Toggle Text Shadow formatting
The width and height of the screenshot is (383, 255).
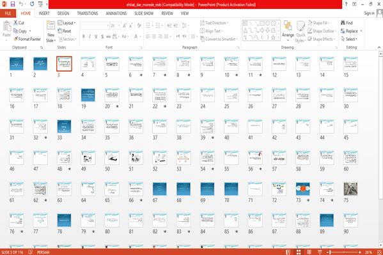pyautogui.click(x=102, y=36)
